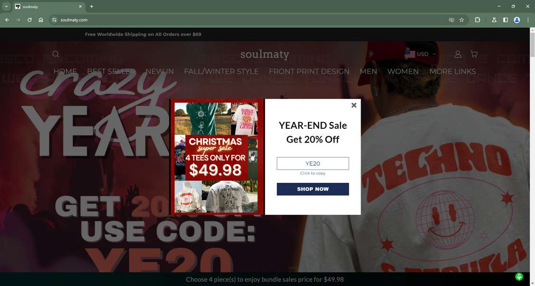This screenshot has height=286, width=535.
Task: Click the soulmaty logo link
Action: 265,54
